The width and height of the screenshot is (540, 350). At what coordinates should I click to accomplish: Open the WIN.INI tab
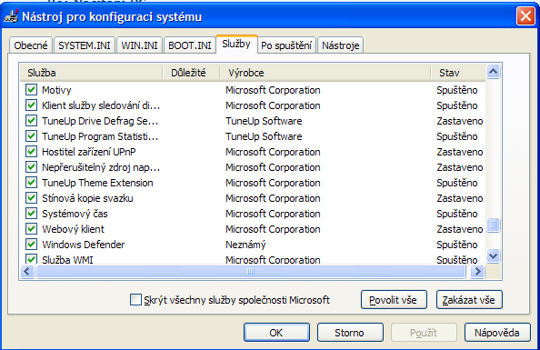point(139,45)
